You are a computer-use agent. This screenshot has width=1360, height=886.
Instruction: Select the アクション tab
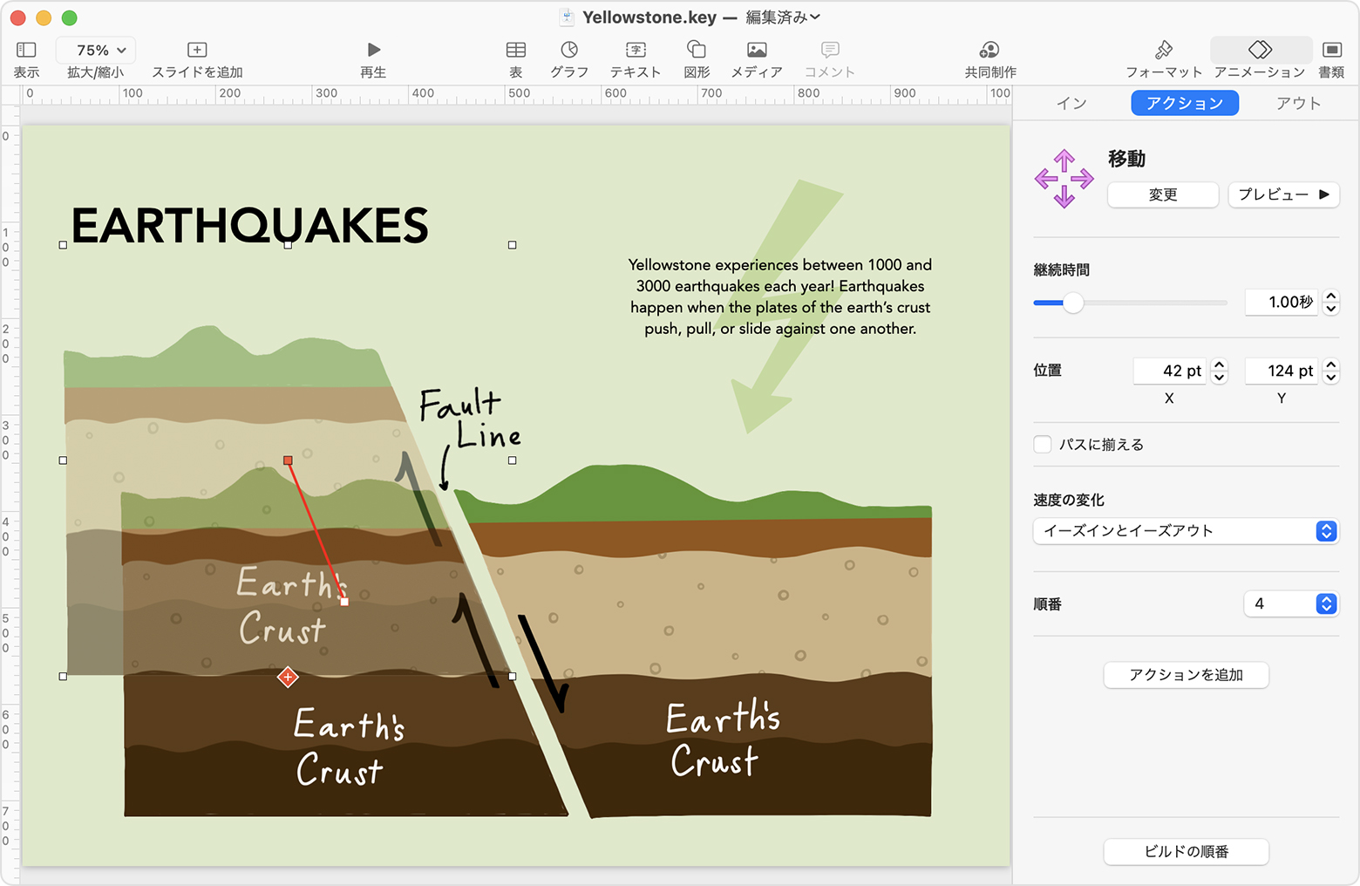(x=1185, y=104)
